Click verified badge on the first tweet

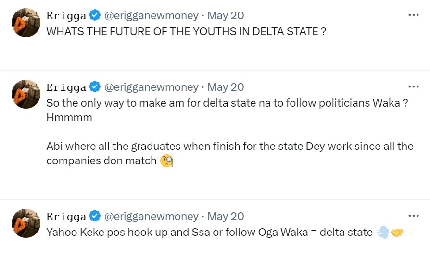coord(95,15)
